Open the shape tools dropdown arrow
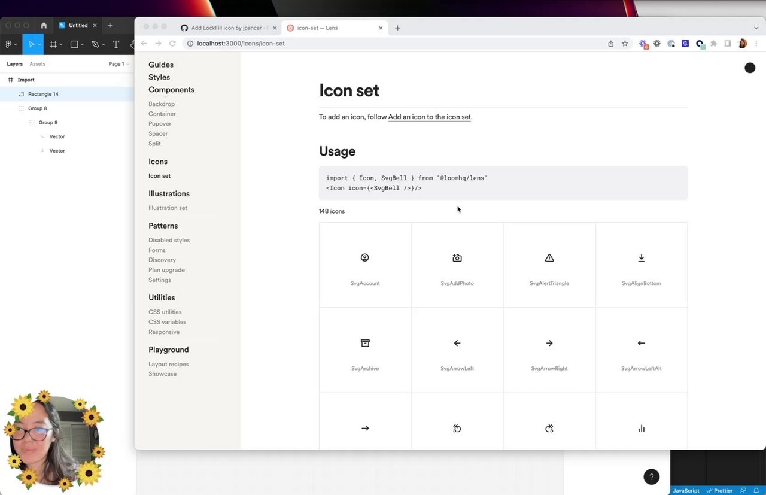 pos(83,45)
